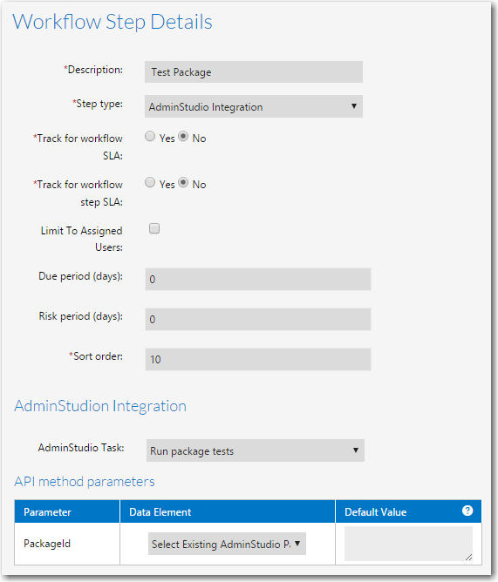Open the AdminStudio Task dropdown
The width and height of the screenshot is (498, 582).
tap(256, 450)
